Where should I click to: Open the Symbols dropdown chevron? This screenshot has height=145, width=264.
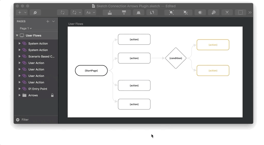coord(80,12)
